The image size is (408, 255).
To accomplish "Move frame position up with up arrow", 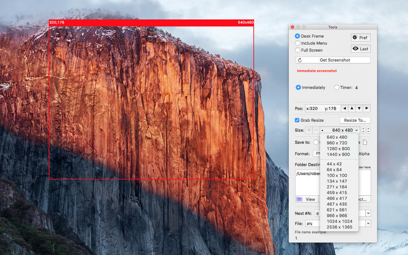I will [352, 109].
